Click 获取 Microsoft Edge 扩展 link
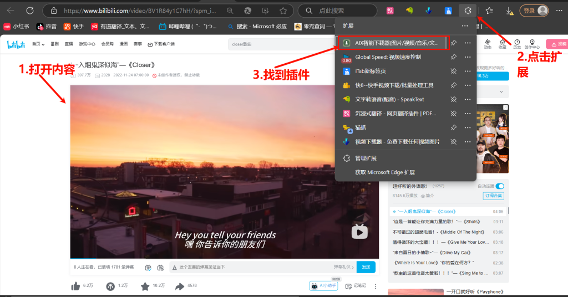The height and width of the screenshot is (297, 568). pos(384,172)
